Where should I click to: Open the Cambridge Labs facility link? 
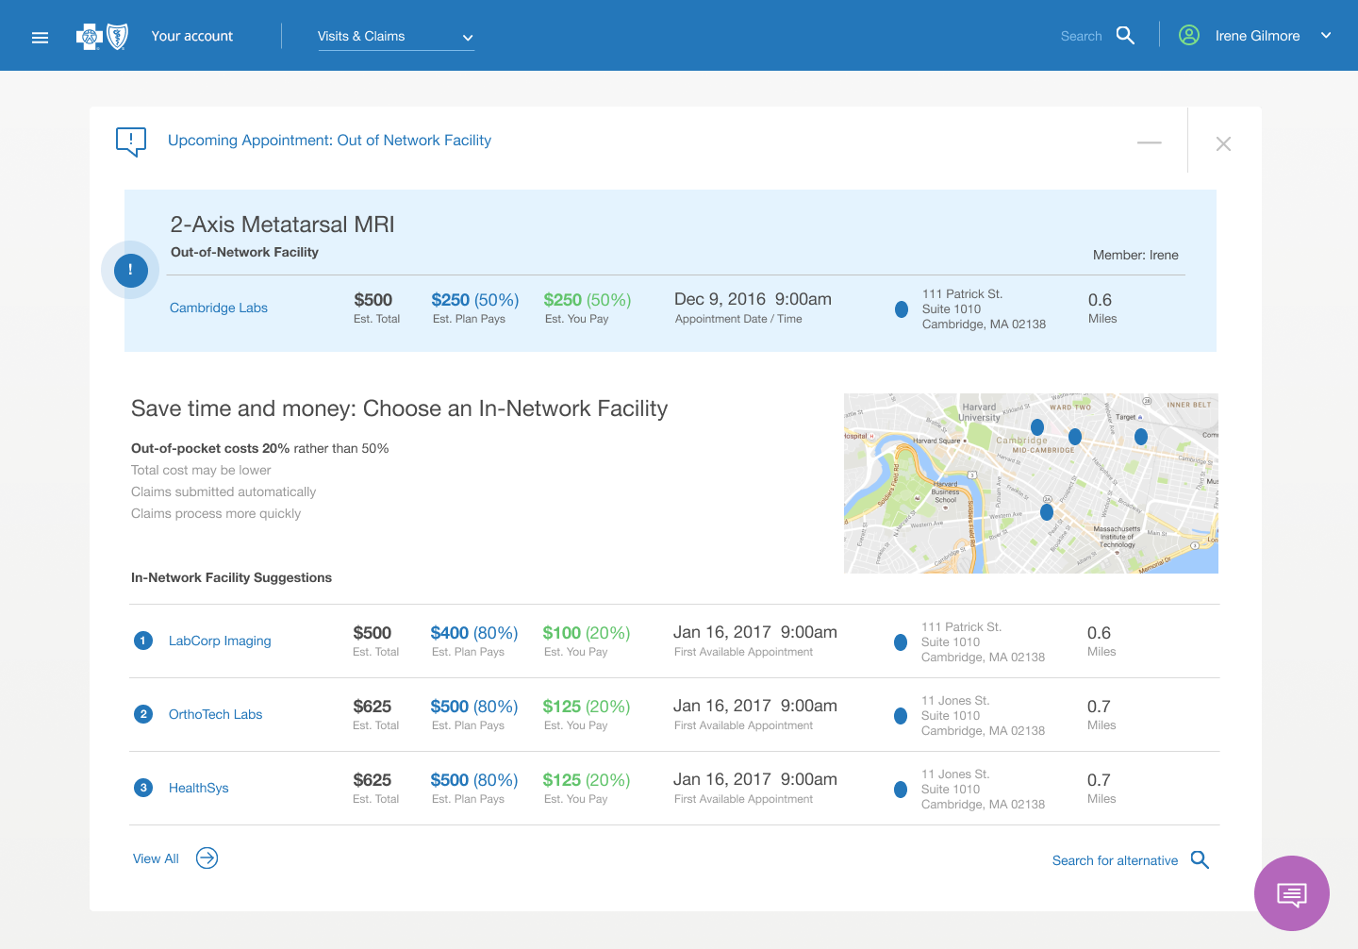click(219, 308)
